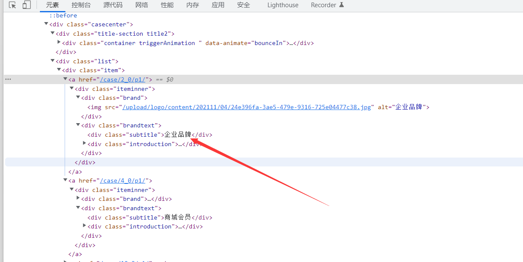523x262 pixels.
Task: Click the logo image src link
Action: tap(245, 107)
